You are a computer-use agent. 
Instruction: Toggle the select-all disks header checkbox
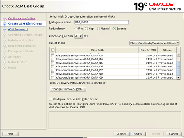[53, 50]
